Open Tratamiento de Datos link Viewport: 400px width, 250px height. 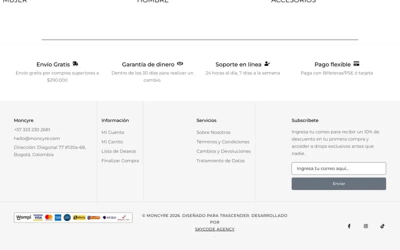pos(220,160)
